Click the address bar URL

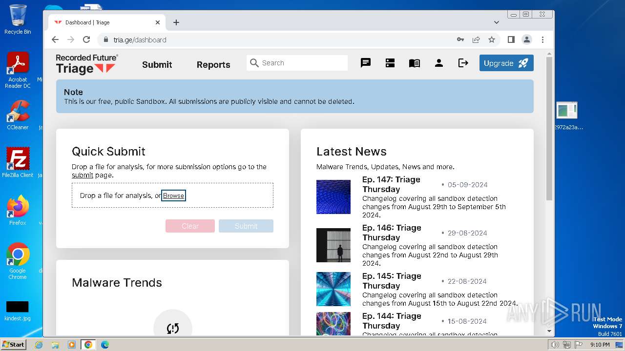(x=140, y=40)
